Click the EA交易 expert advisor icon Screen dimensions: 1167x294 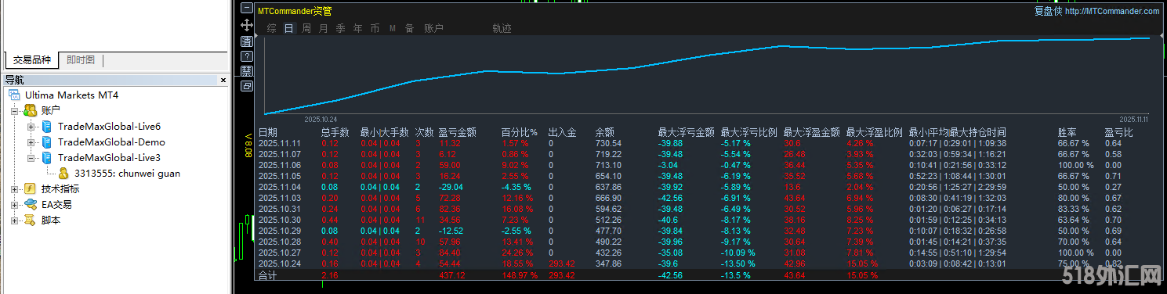click(x=31, y=205)
